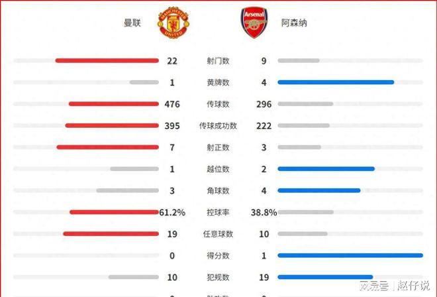Image resolution: width=437 pixels, height=297 pixels.
Task: Click the 控球率 stat label
Action: tap(218, 213)
